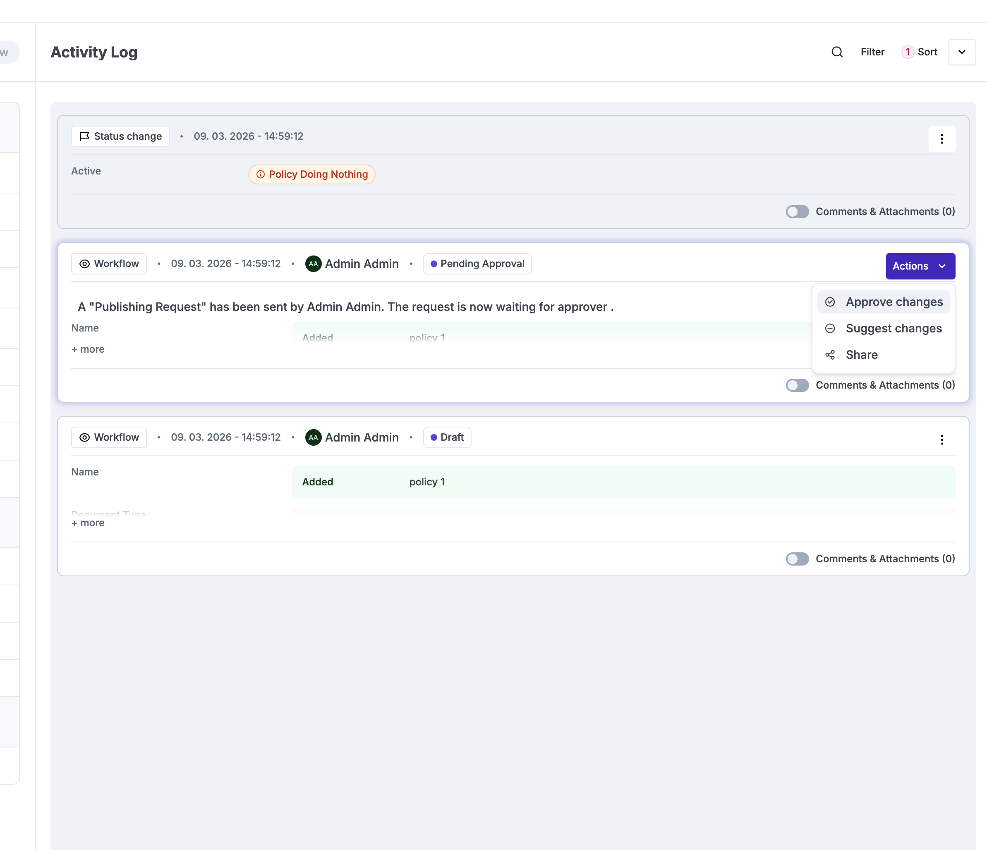Viewport: 987px width, 850px height.
Task: Click the Workflow eye tag in Pending Approval entry
Action: click(x=109, y=263)
